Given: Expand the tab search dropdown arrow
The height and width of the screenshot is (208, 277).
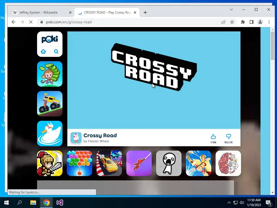Looking at the screenshot, I should tap(231, 9).
